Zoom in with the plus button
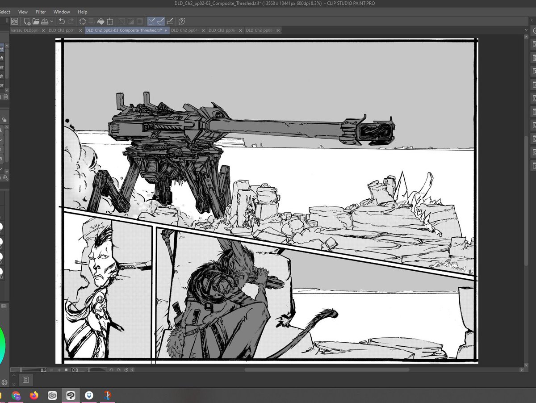Image resolution: width=536 pixels, height=403 pixels. pyautogui.click(x=59, y=370)
